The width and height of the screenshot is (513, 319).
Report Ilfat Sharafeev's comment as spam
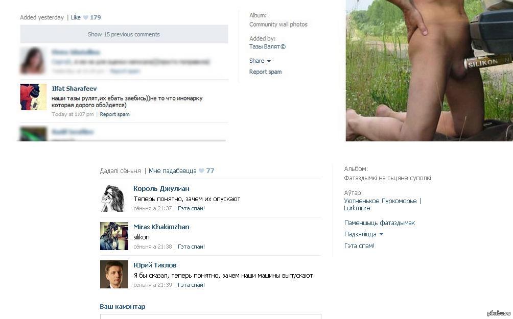coord(114,114)
